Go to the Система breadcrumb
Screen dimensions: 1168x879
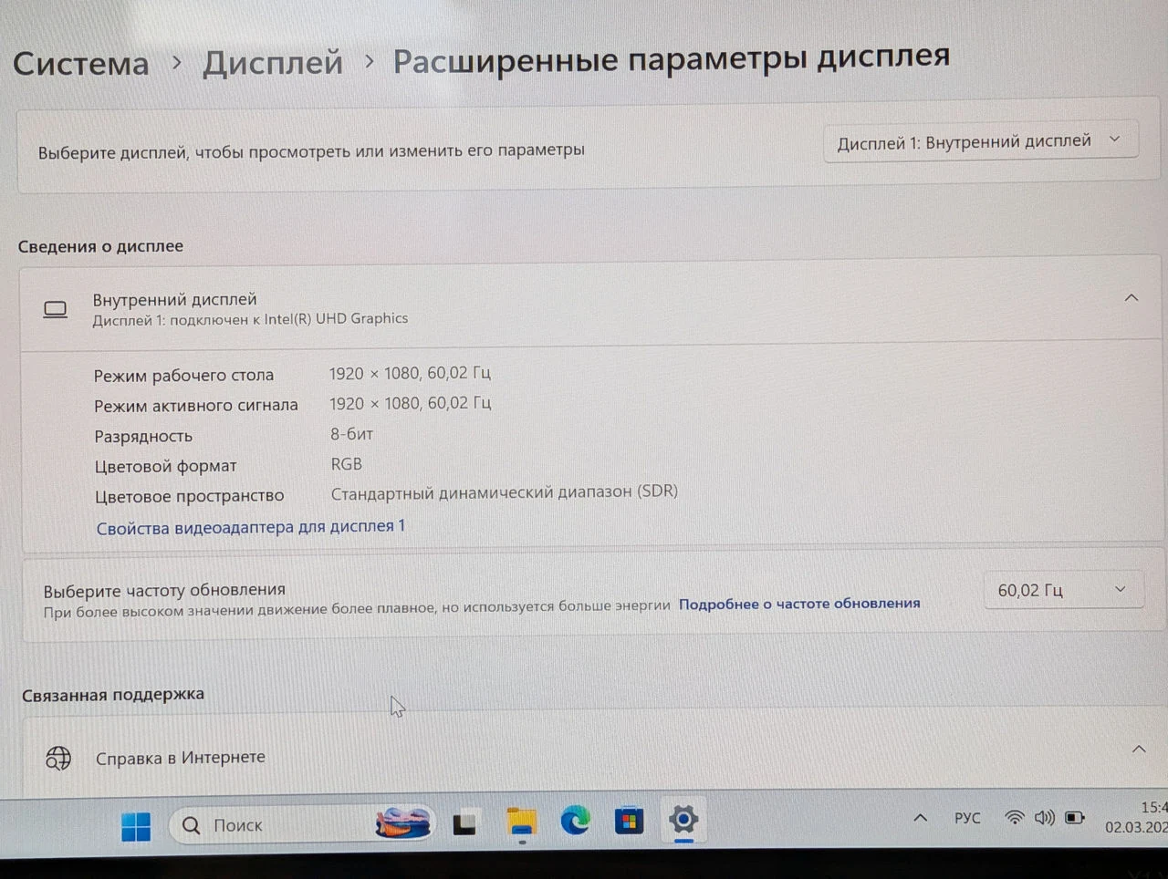81,64
